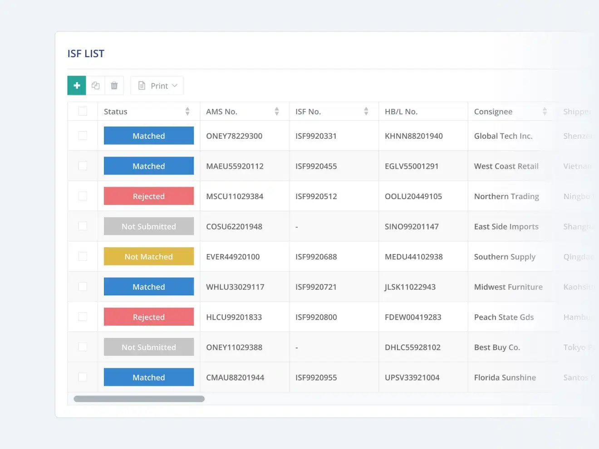Click consignee West Coast Retail
599x449 pixels.
(x=506, y=166)
